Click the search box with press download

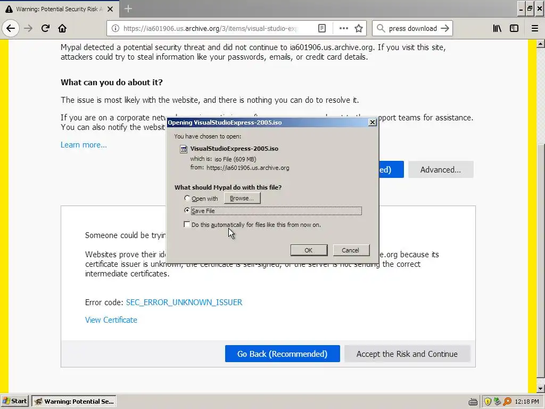(412, 28)
